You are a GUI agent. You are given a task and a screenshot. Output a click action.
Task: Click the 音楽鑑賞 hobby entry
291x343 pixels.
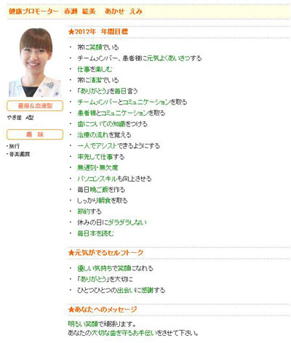point(20,154)
